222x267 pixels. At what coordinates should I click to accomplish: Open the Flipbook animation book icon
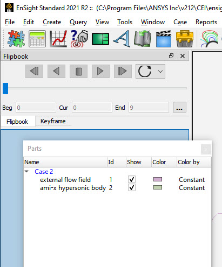(143, 39)
